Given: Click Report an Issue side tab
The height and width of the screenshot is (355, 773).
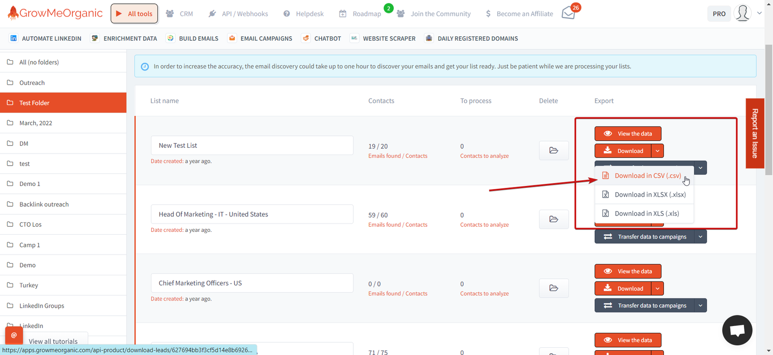Looking at the screenshot, I should [755, 133].
